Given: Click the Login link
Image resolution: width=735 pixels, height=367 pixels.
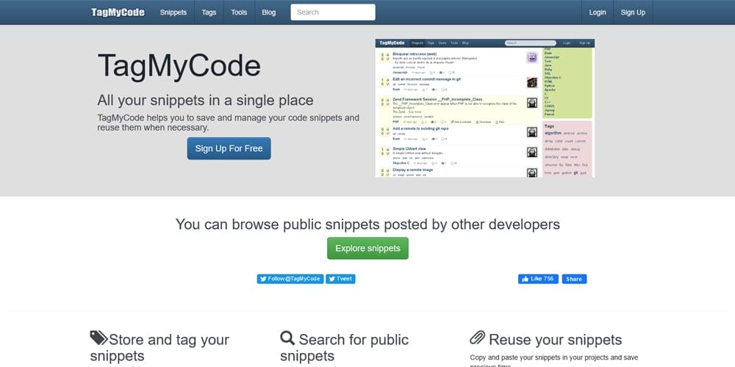Looking at the screenshot, I should click(597, 12).
